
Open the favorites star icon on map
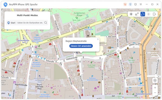[155, 80]
